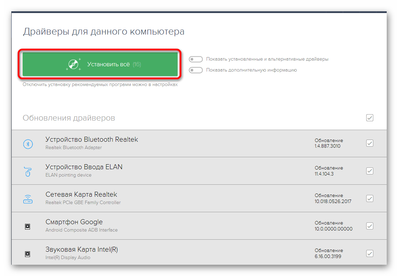Uncheck the Bluetooth Realtek driver checkbox

[369, 143]
